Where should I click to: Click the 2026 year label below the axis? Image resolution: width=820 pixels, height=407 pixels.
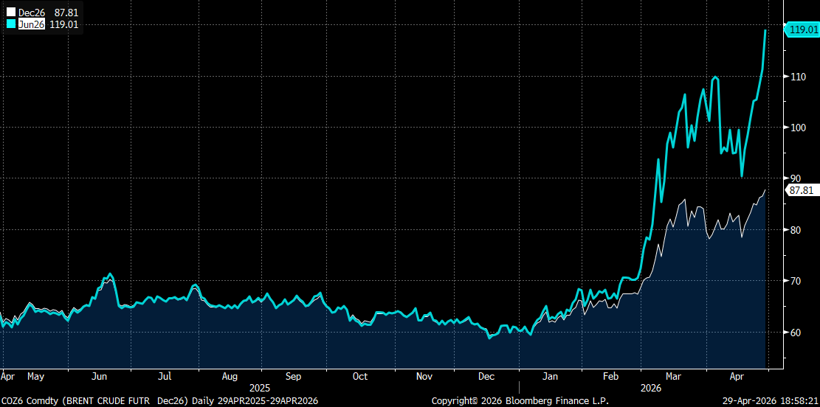tap(650, 387)
